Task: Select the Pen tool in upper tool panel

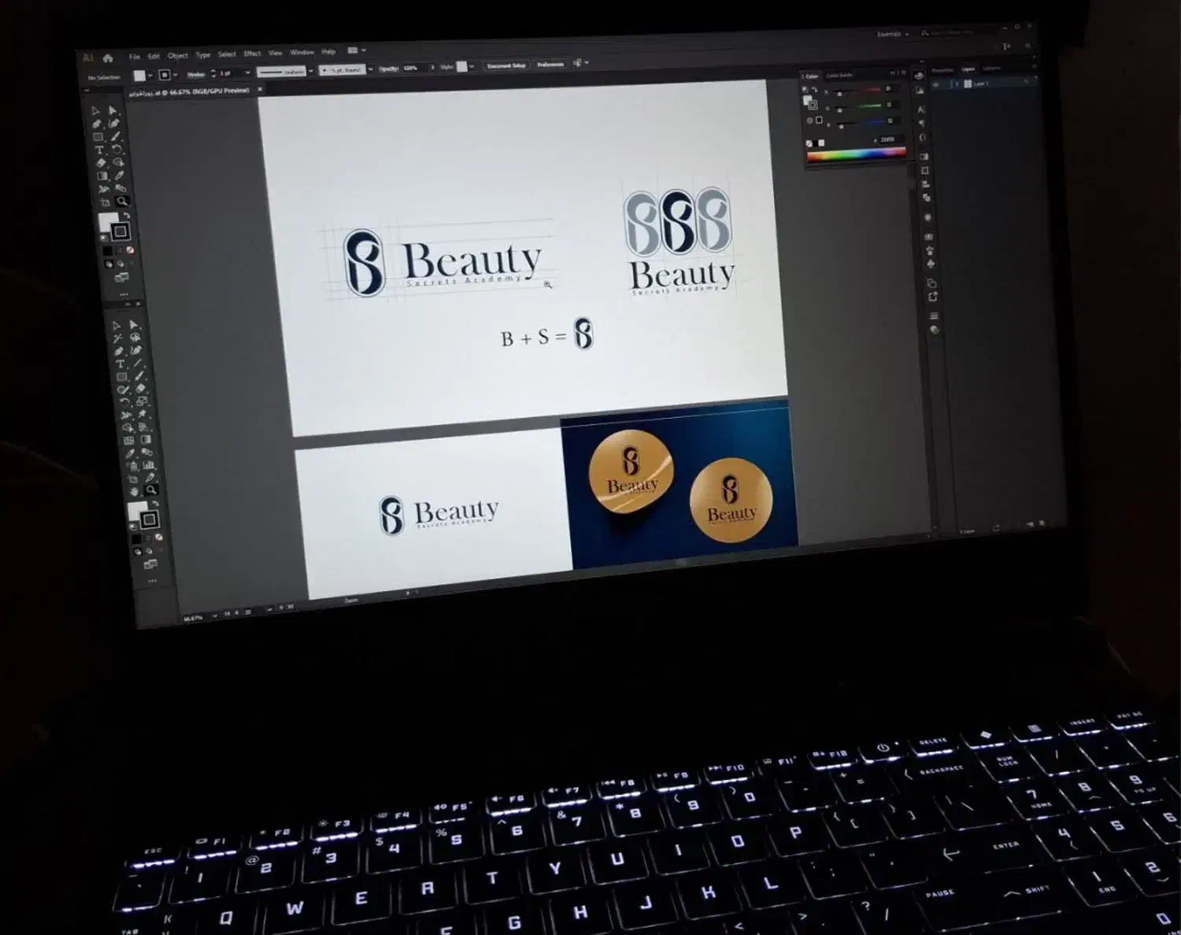Action: click(97, 124)
